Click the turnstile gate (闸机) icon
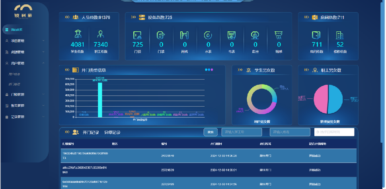Viewport: 386px width, 189px height. pos(184,35)
